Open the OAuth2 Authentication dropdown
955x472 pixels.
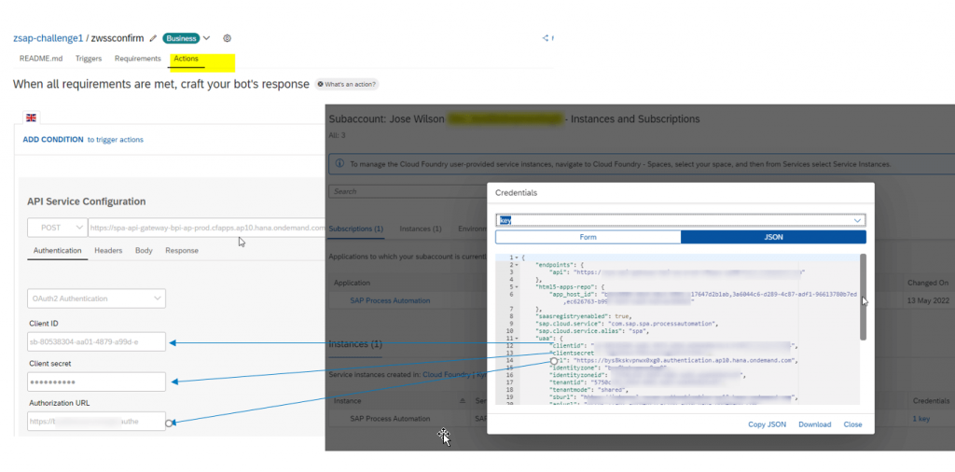[96, 298]
